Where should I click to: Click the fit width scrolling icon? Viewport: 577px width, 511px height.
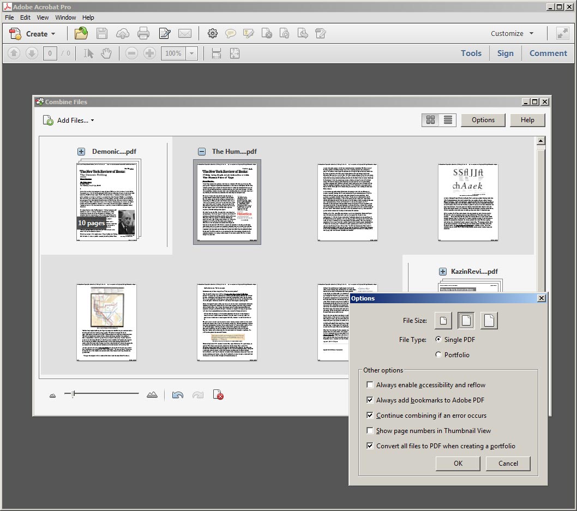tap(217, 53)
